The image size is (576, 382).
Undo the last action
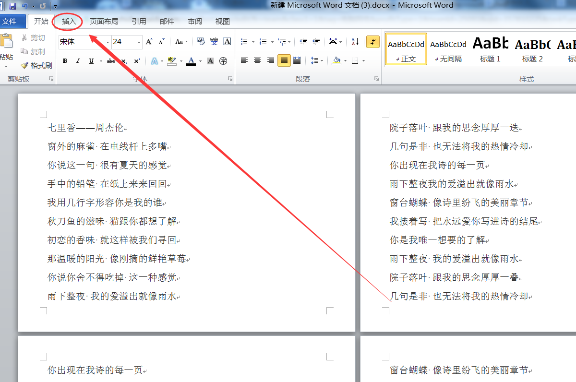(x=24, y=6)
